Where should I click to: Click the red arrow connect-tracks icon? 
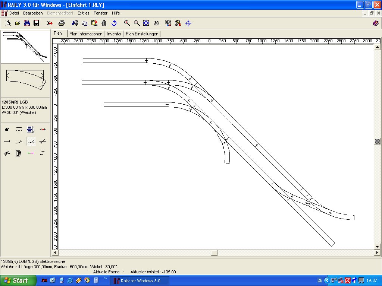coord(43,129)
